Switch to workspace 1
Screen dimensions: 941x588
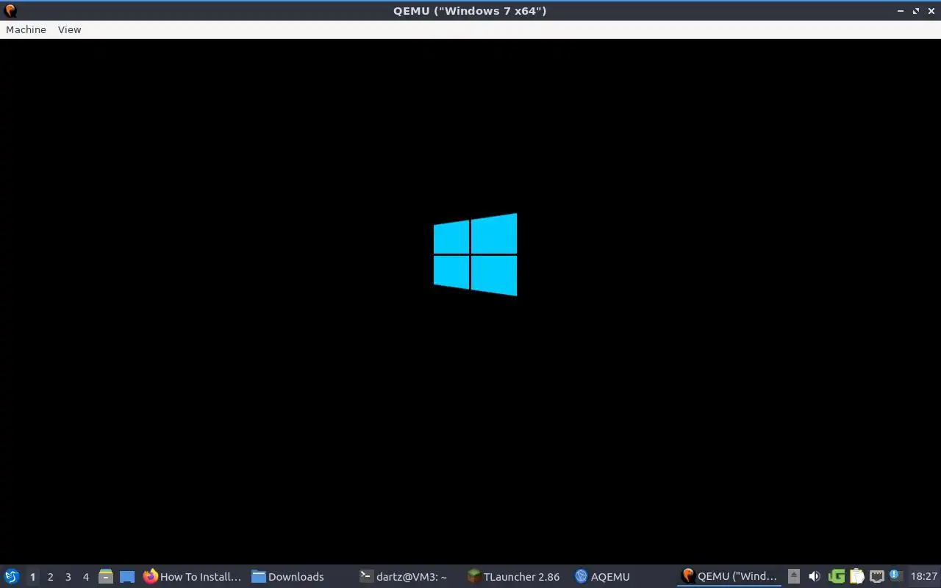tap(32, 577)
